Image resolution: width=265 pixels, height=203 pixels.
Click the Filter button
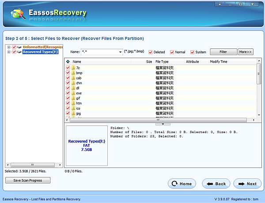(223, 52)
